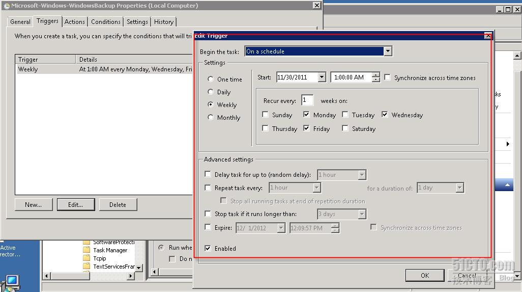Viewport: 522px width, 292px height.
Task: Click OK in Edit Trigger dialog
Action: [425, 275]
